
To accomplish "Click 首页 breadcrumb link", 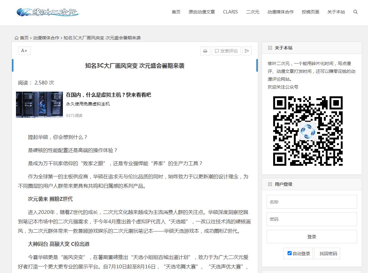I will tap(24, 38).
